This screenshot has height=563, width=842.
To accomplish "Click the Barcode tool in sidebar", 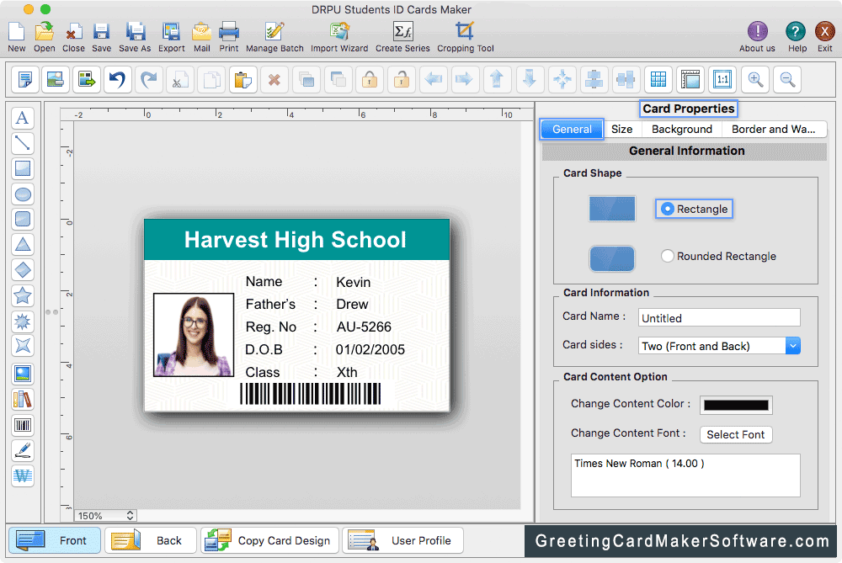I will click(x=23, y=426).
